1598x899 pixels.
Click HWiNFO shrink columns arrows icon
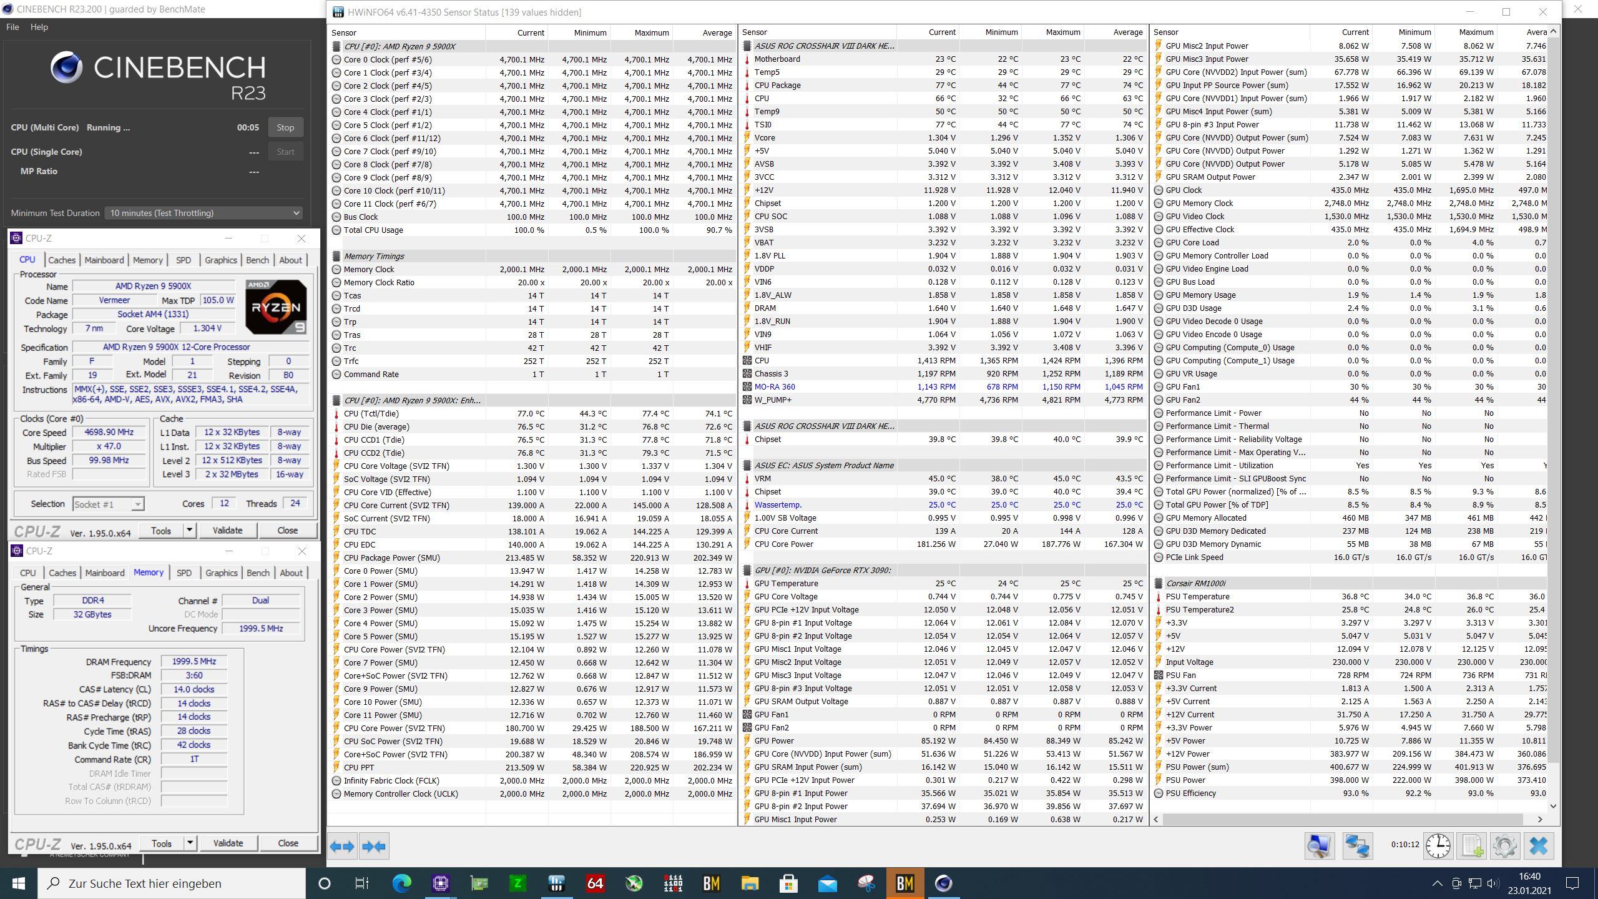click(374, 847)
